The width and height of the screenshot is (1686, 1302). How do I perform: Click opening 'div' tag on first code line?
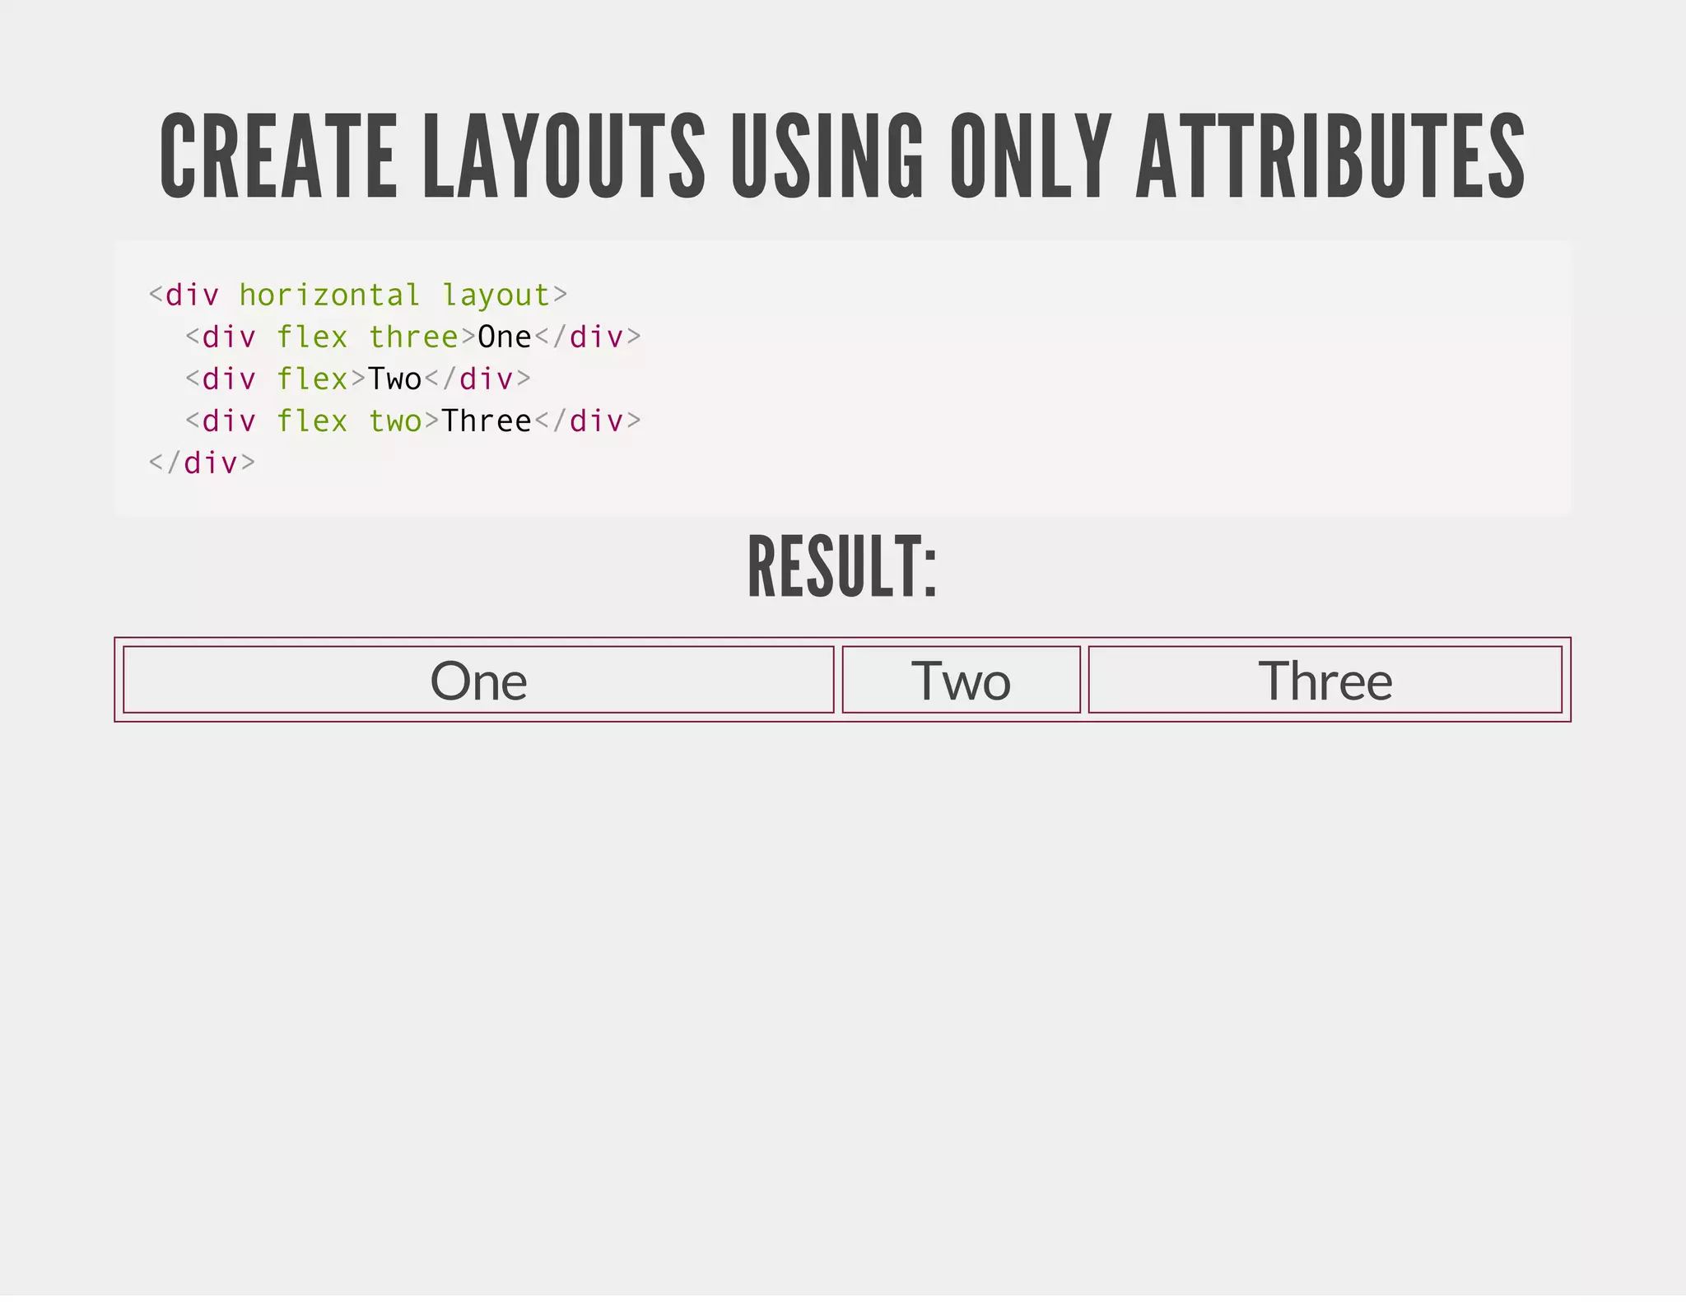(192, 295)
